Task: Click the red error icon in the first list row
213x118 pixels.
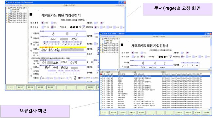Action: click(x=101, y=74)
